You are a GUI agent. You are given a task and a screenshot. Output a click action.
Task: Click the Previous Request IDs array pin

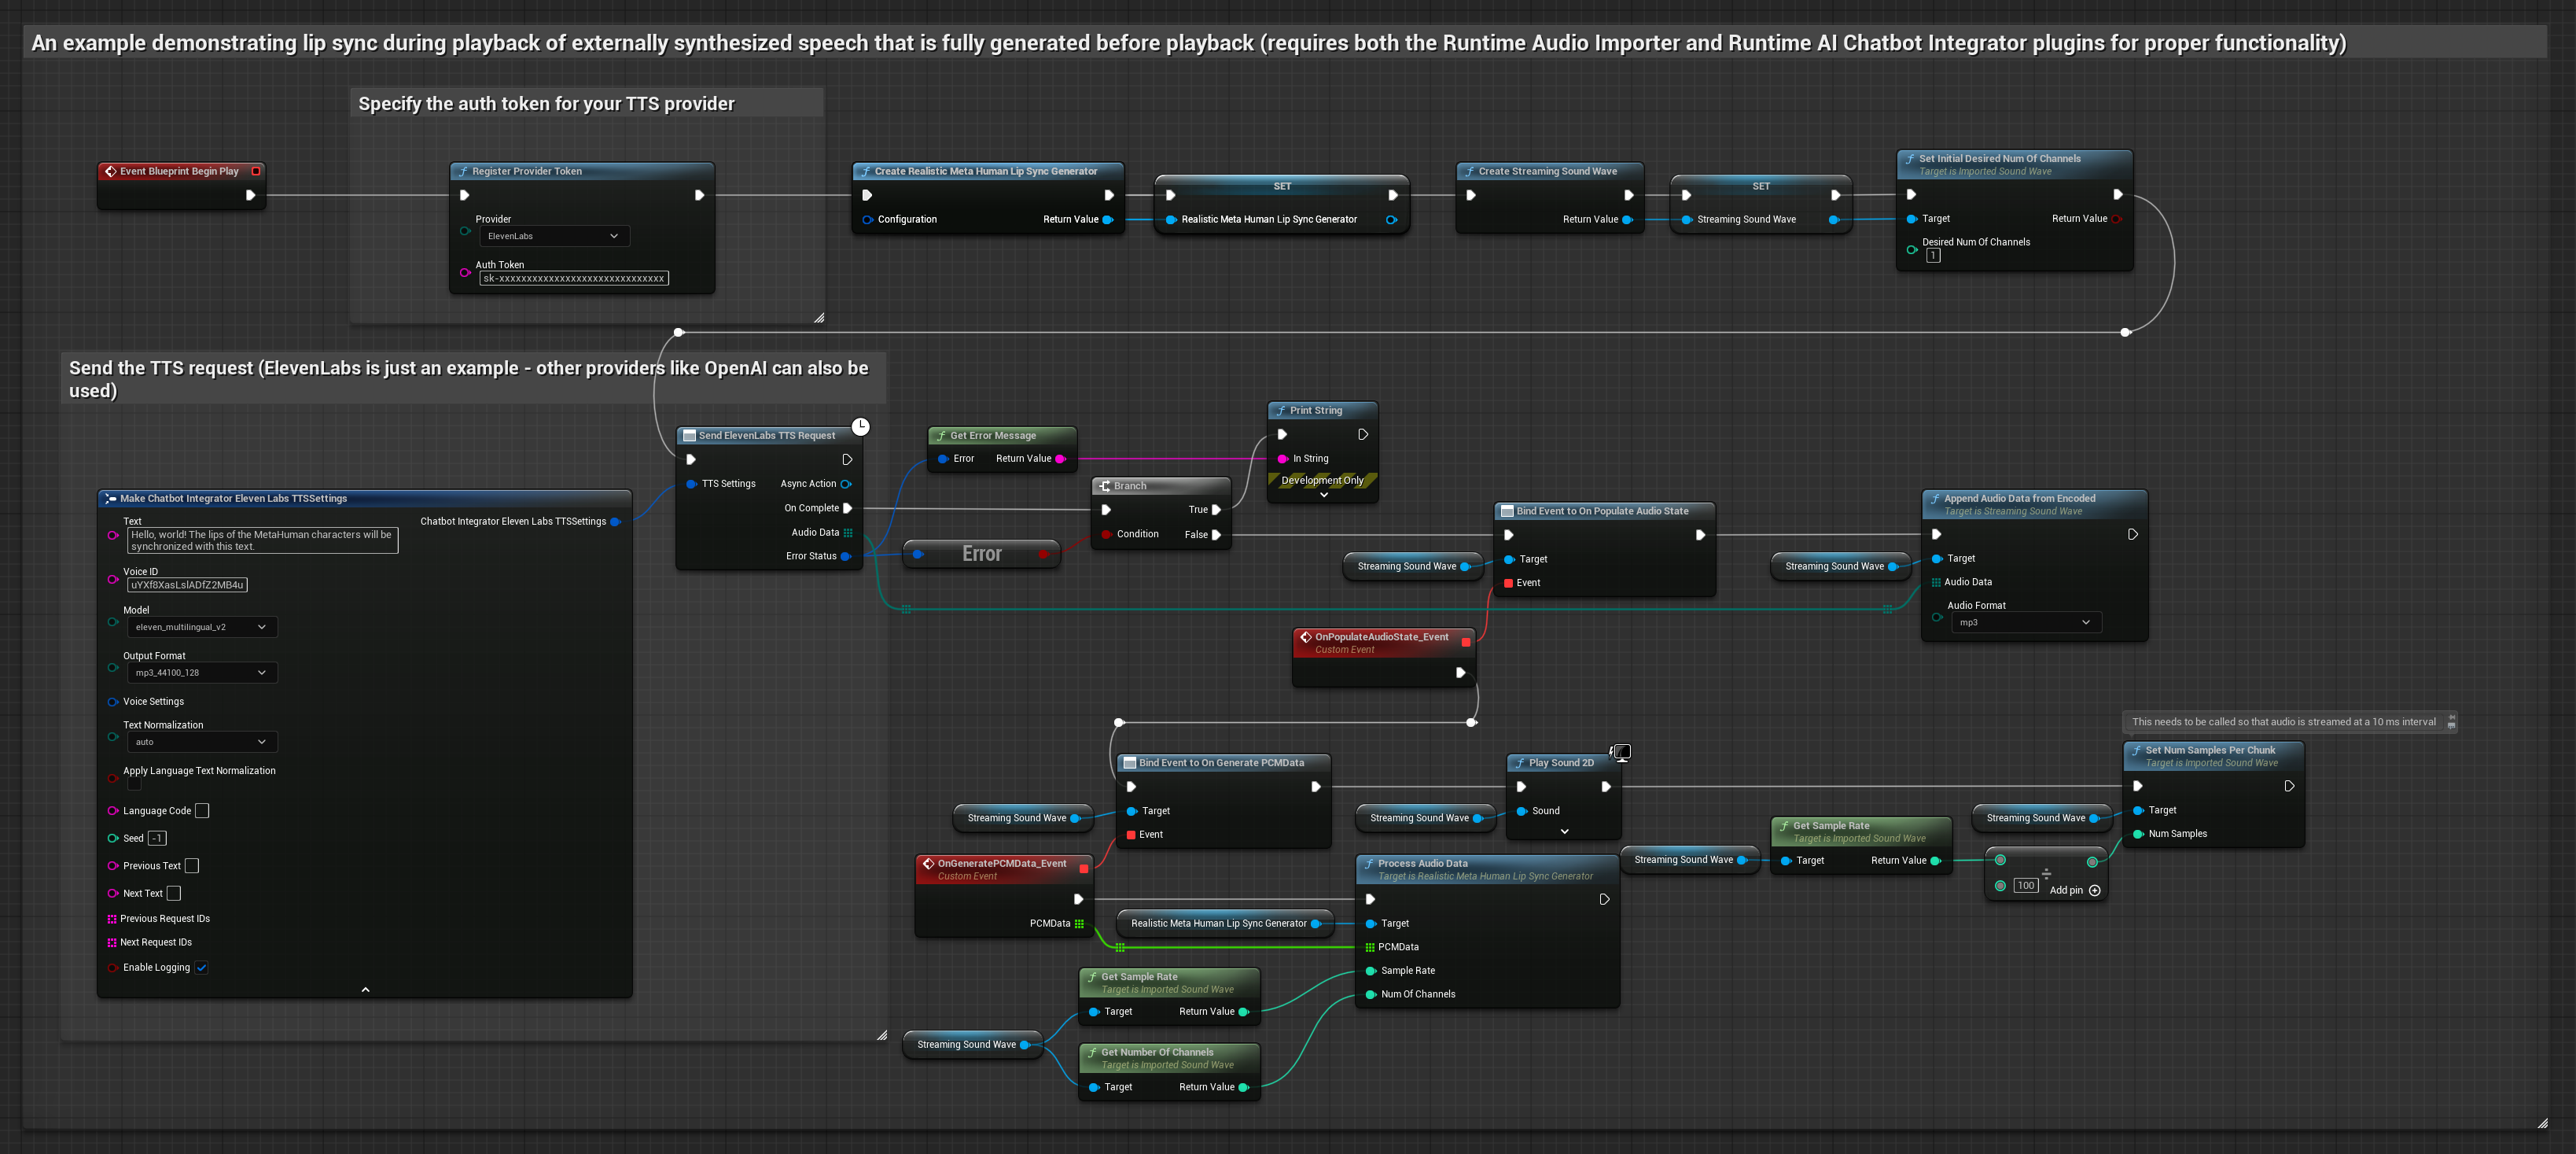point(112,919)
